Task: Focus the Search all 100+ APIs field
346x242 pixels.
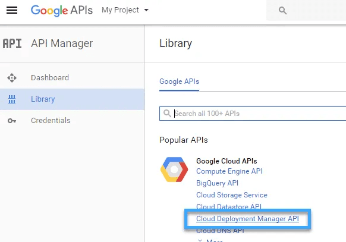Action: pyautogui.click(x=253, y=114)
